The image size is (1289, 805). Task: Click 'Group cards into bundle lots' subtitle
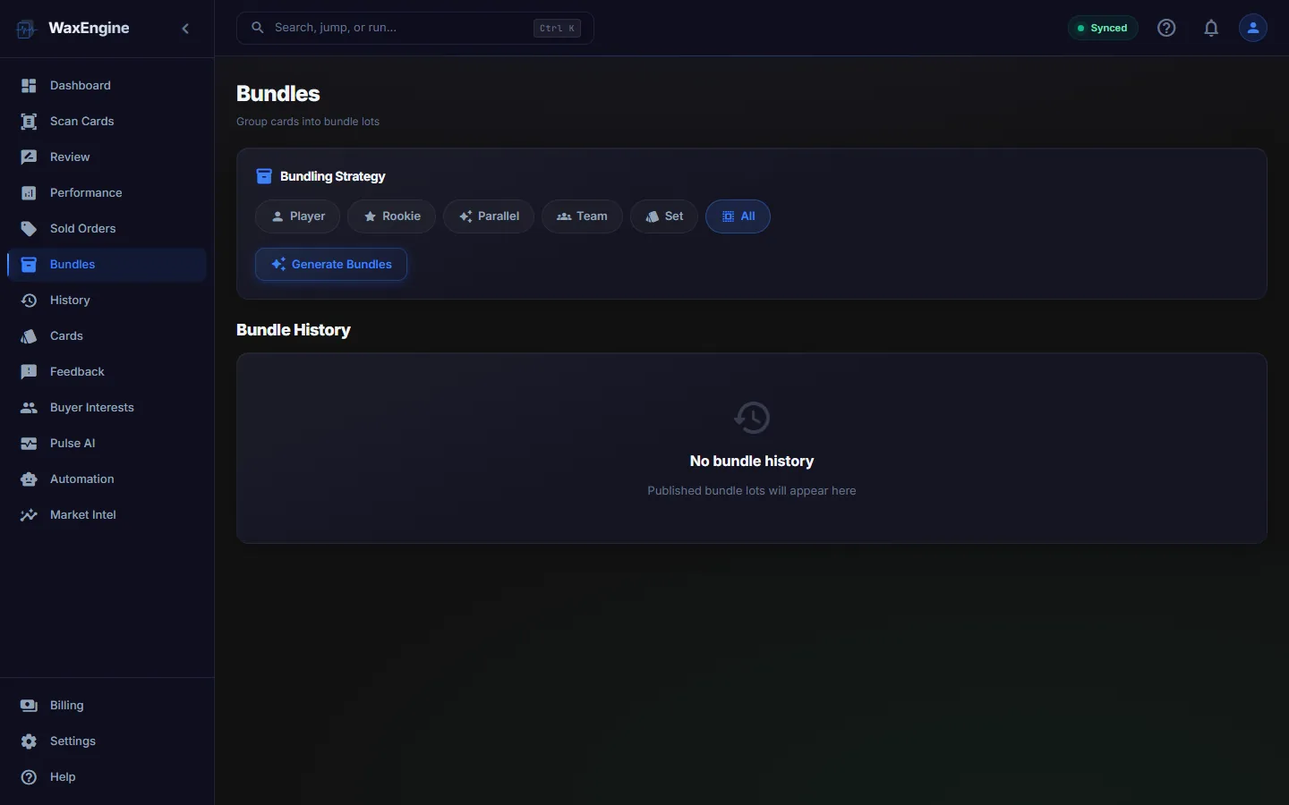pyautogui.click(x=308, y=122)
